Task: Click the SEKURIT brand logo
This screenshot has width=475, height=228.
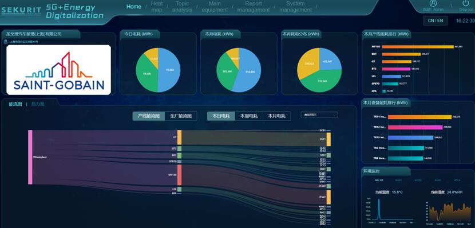Action: [21, 11]
